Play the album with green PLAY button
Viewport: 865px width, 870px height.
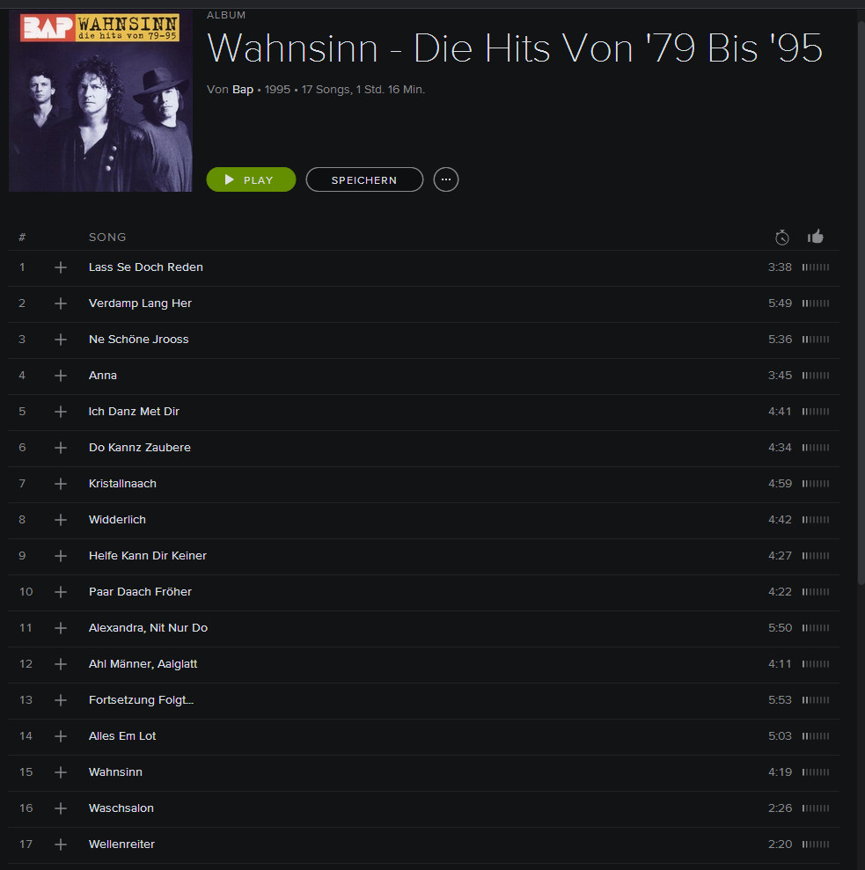251,179
